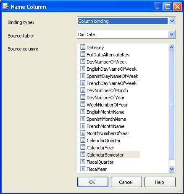Click the column icon beside EnglishMonthName

83,112
